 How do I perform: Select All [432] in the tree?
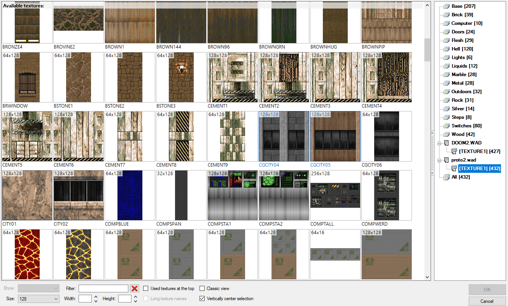coord(461,177)
